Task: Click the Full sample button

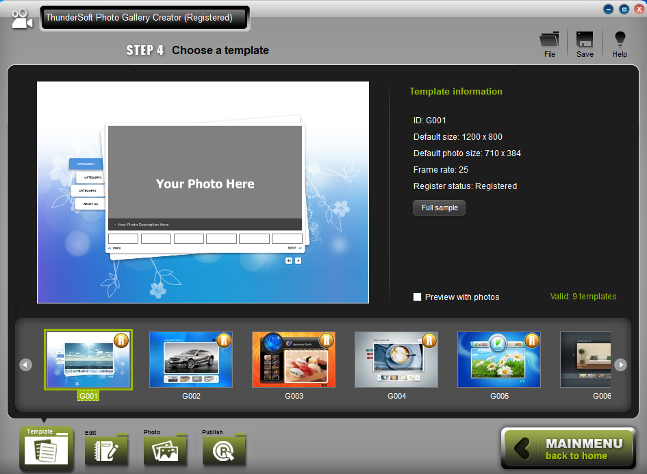Action: point(439,208)
